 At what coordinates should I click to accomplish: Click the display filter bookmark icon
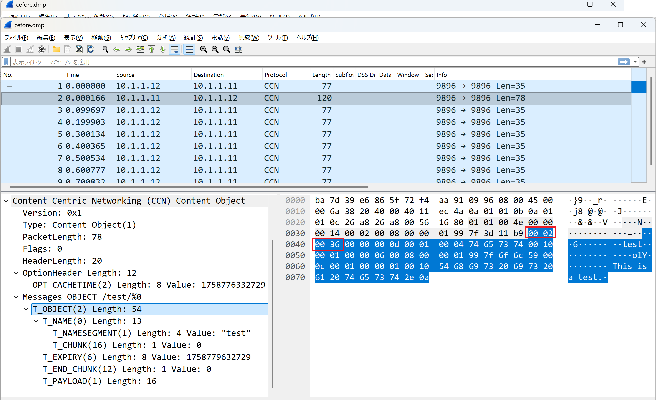click(x=6, y=62)
